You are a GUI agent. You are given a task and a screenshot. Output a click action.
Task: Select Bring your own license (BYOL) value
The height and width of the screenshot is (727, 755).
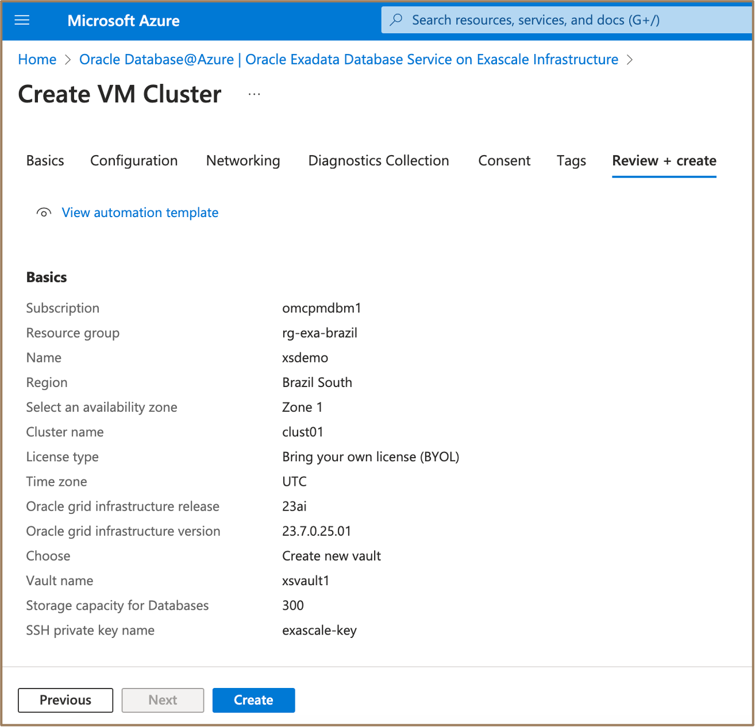(x=371, y=457)
